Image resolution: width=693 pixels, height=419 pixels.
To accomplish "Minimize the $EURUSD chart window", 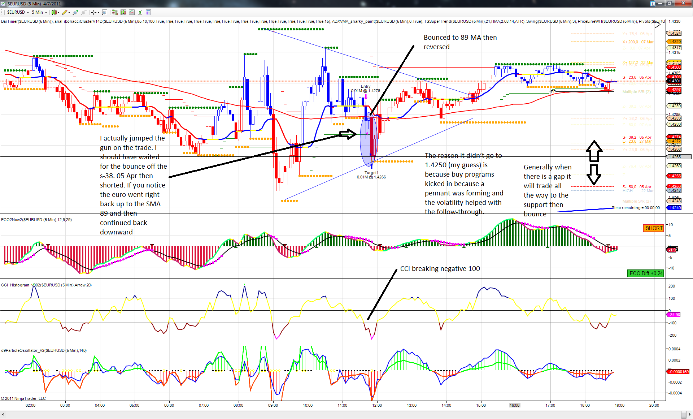I will coord(661,3).
